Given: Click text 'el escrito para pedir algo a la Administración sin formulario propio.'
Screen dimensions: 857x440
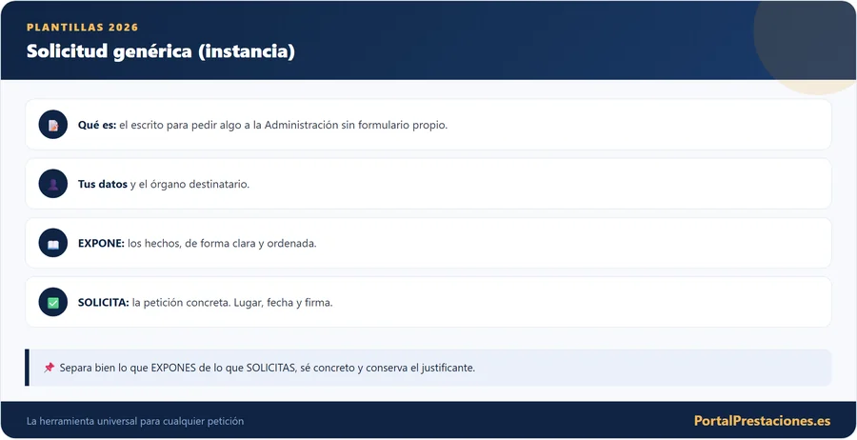Looking at the screenshot, I should pos(283,125).
